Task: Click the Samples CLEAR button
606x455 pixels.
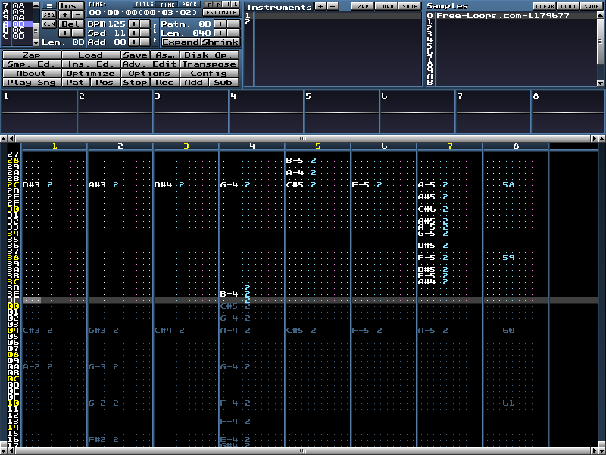Action: pos(545,6)
